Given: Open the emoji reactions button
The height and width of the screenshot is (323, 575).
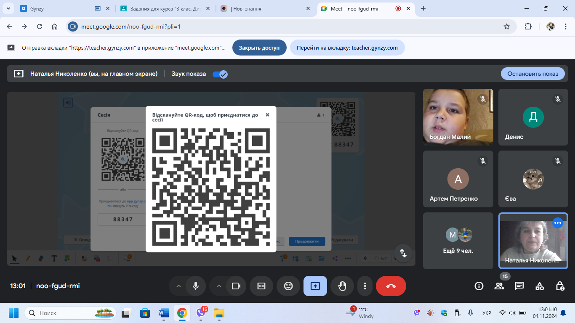Looking at the screenshot, I should [288, 286].
